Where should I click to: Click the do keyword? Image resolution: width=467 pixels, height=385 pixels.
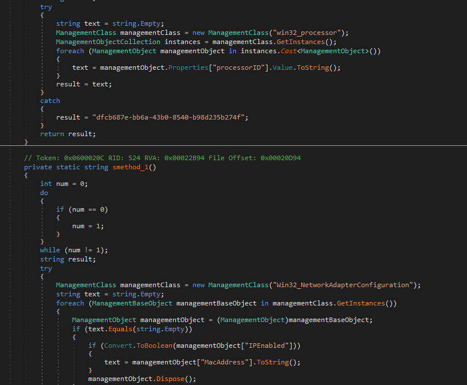coord(44,193)
